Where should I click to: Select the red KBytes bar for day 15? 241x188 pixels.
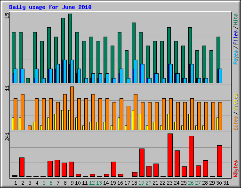click(113, 169)
